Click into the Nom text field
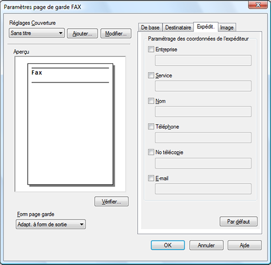Image resolution: width=271 pixels, height=265 pixels. coord(203,112)
